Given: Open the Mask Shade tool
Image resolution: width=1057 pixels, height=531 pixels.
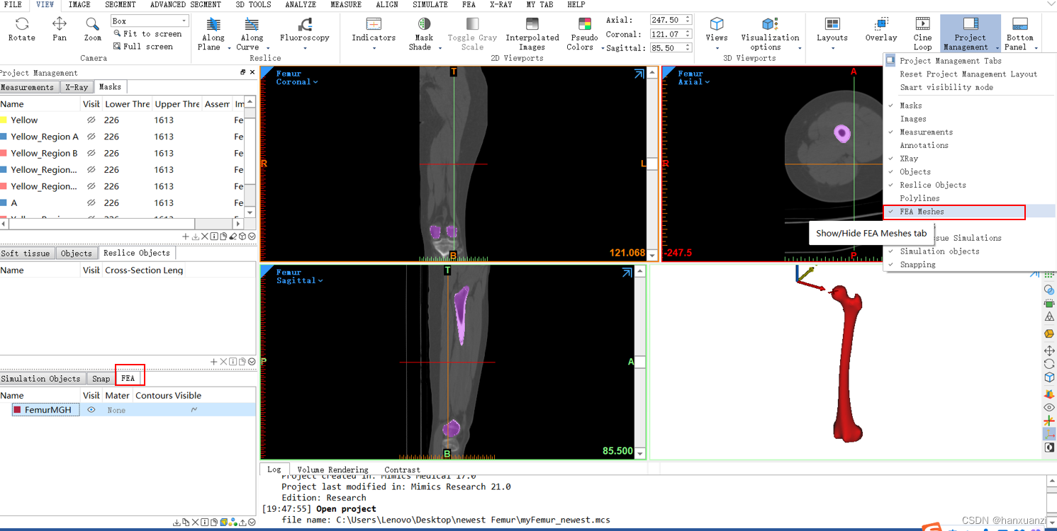Looking at the screenshot, I should tap(424, 34).
